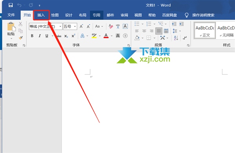Image resolution: width=235 pixels, height=153 pixels.
Task: Undo the last action
Action: [19, 5]
